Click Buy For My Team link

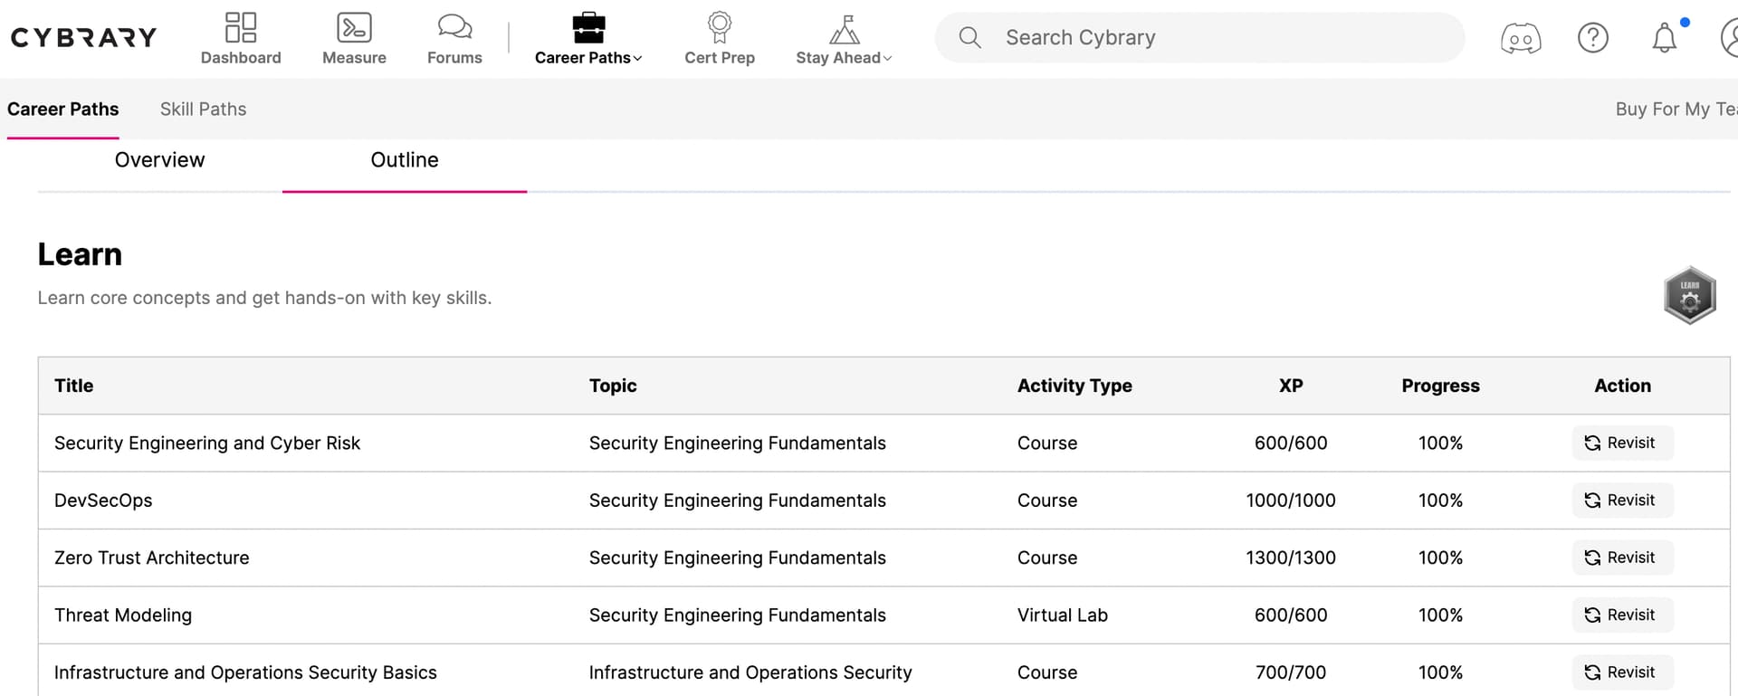point(1675,109)
